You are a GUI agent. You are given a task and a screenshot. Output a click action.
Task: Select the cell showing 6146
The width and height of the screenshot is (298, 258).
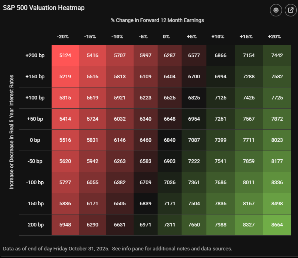[120, 140]
